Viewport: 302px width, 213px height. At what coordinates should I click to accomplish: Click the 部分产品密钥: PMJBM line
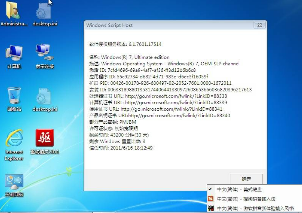click(x=113, y=122)
